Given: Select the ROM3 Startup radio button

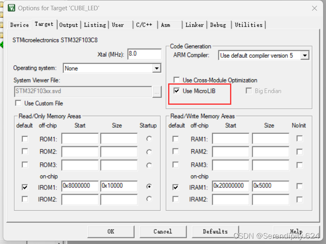Looking at the screenshot, I should click(149, 165).
